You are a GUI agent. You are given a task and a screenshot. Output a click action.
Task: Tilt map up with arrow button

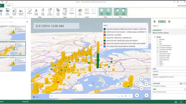coord(142,79)
